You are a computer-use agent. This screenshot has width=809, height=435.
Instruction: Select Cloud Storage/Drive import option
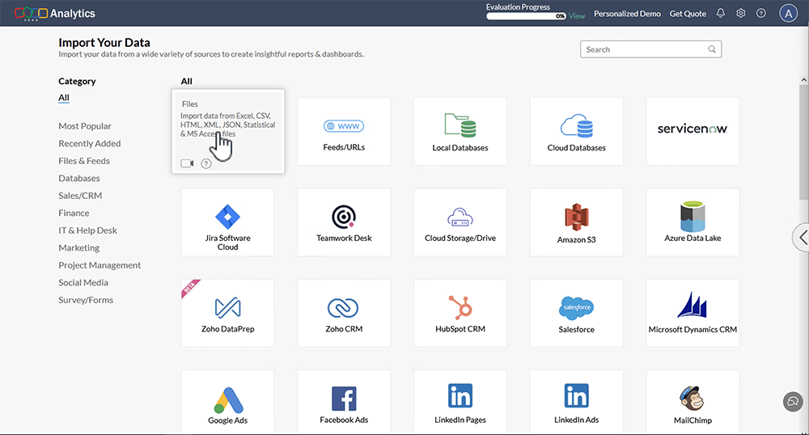point(460,222)
